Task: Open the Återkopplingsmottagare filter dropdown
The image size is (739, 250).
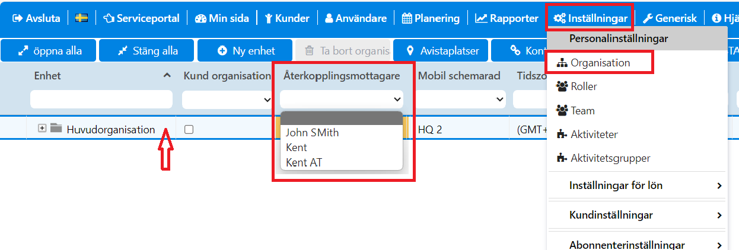Action: pyautogui.click(x=341, y=99)
